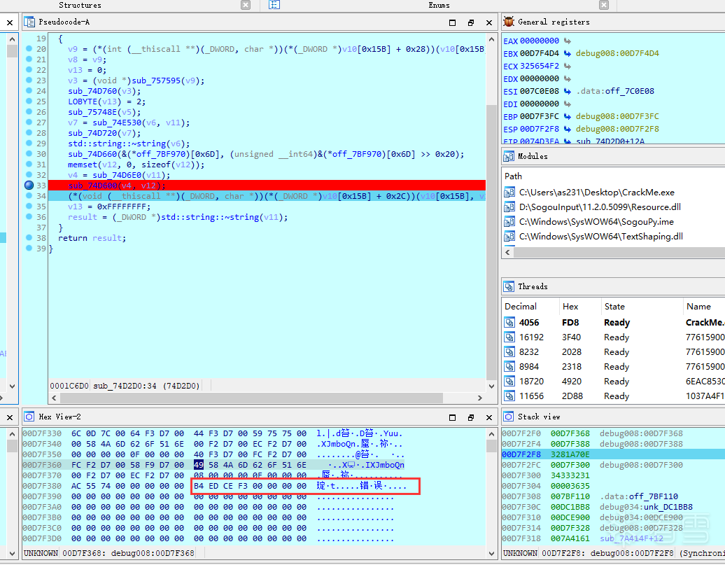Click the jump arrow next to EBX register

click(x=568, y=53)
